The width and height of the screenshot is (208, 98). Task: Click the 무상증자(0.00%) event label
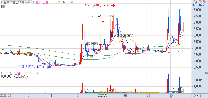pyautogui.click(x=122, y=36)
